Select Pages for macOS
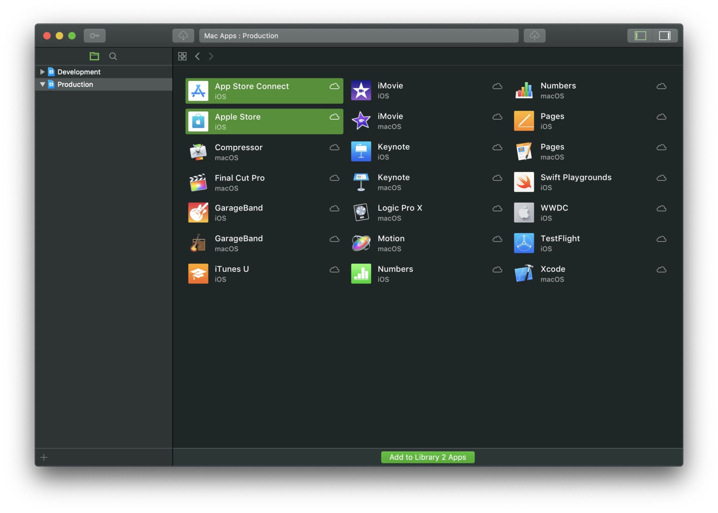Image resolution: width=718 pixels, height=513 pixels. click(590, 152)
